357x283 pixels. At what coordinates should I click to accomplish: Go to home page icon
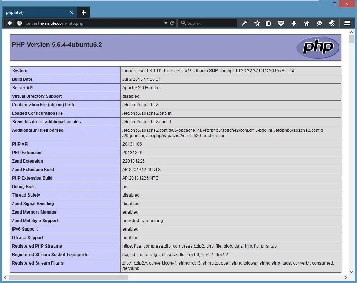point(307,23)
